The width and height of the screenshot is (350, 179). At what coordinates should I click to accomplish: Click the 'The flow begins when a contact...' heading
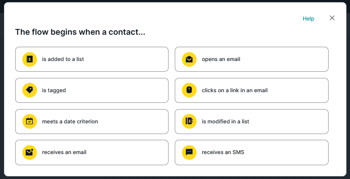pyautogui.click(x=80, y=32)
